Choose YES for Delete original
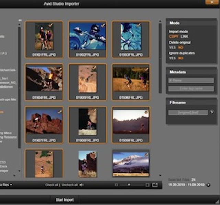Screen dimensions: 220x205 coord(173,48)
